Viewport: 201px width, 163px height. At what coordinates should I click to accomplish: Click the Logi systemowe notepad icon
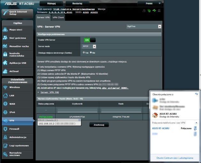point(5,145)
